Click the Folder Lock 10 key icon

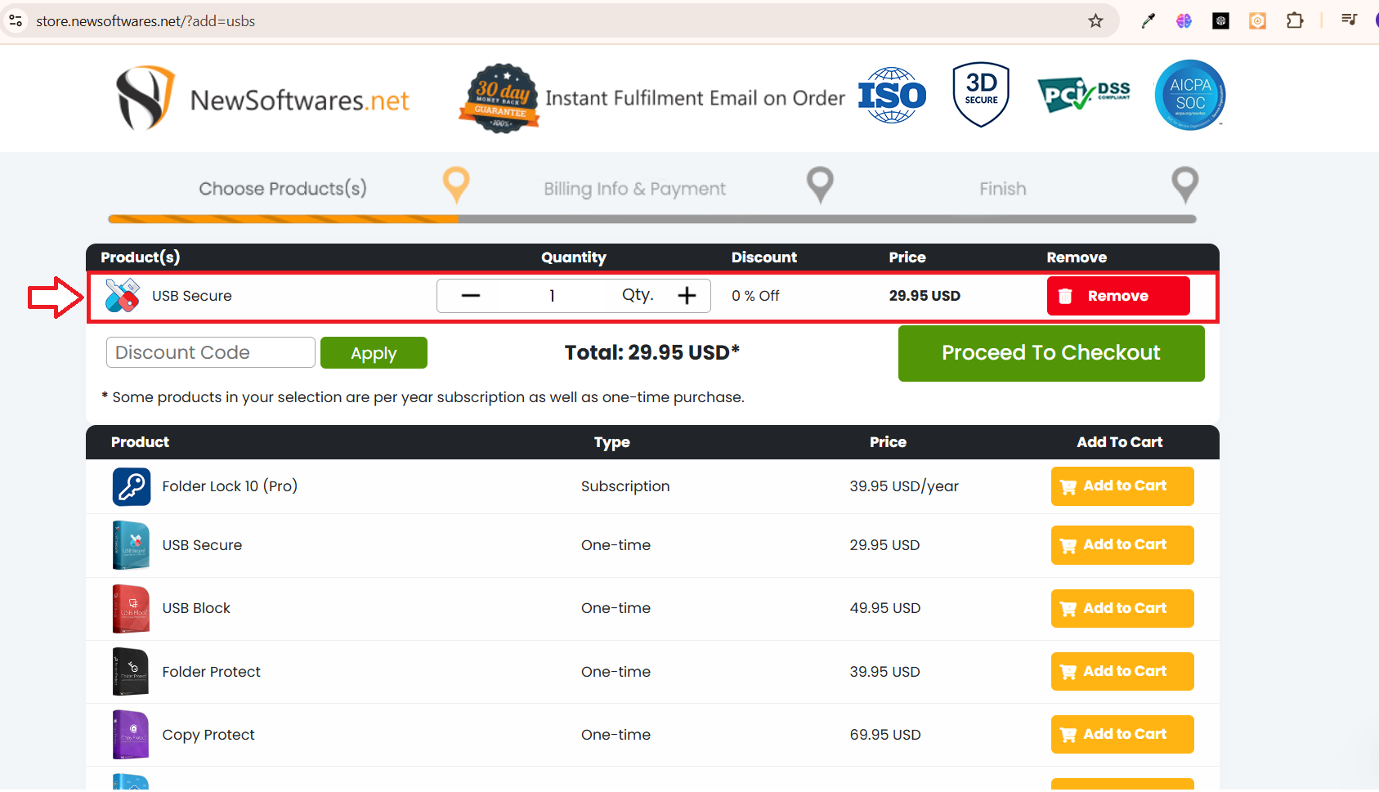131,485
